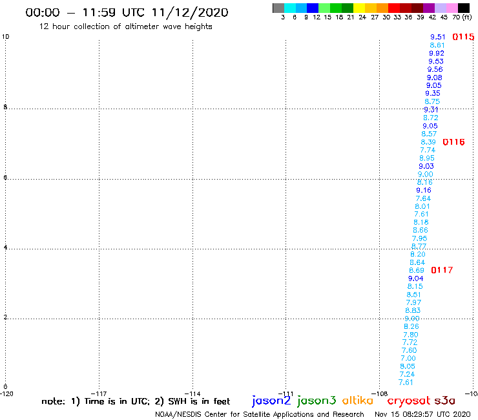Click the jason2 satellite legend label
This screenshot has height=420, width=478.
[x=271, y=401]
